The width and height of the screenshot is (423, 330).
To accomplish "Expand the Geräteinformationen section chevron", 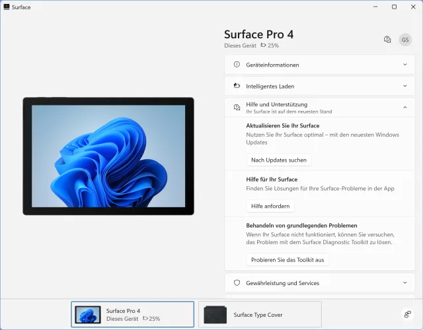I will 404,65.
